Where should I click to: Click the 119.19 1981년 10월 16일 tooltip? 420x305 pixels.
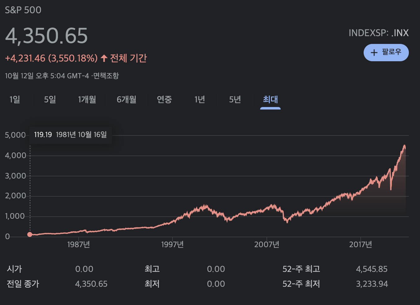point(70,135)
